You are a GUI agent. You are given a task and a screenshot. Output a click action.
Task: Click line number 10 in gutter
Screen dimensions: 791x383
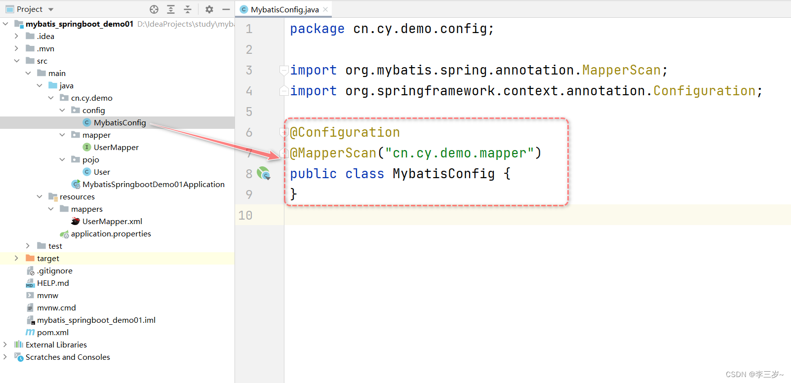click(x=245, y=215)
